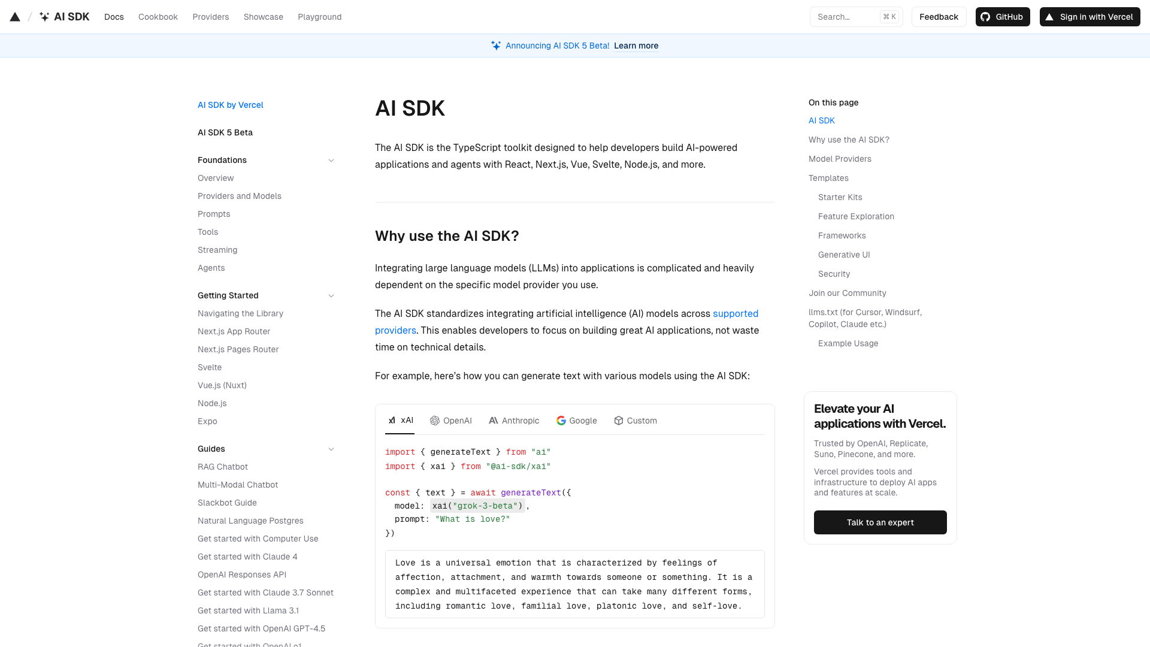Screen dimensions: 1150x647
Task: Click the Anthropic logo icon in code tabs
Action: [494, 421]
